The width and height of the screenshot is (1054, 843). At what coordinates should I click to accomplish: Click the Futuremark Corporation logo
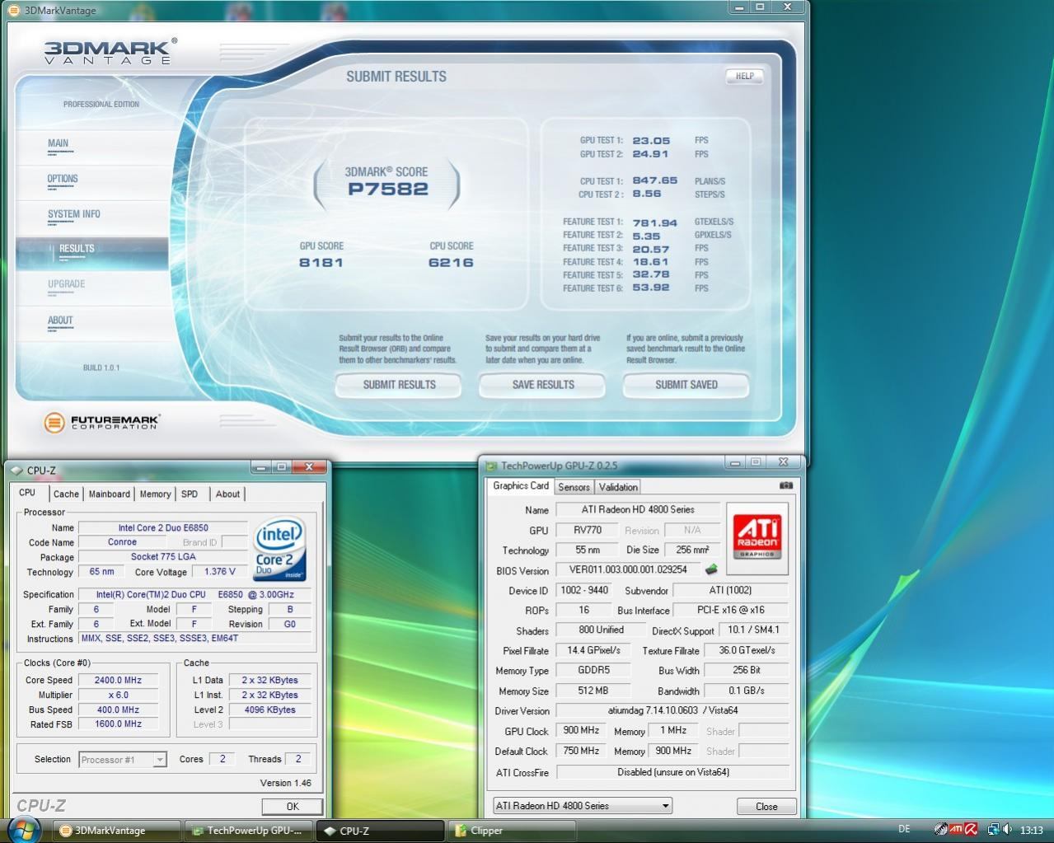(x=102, y=423)
